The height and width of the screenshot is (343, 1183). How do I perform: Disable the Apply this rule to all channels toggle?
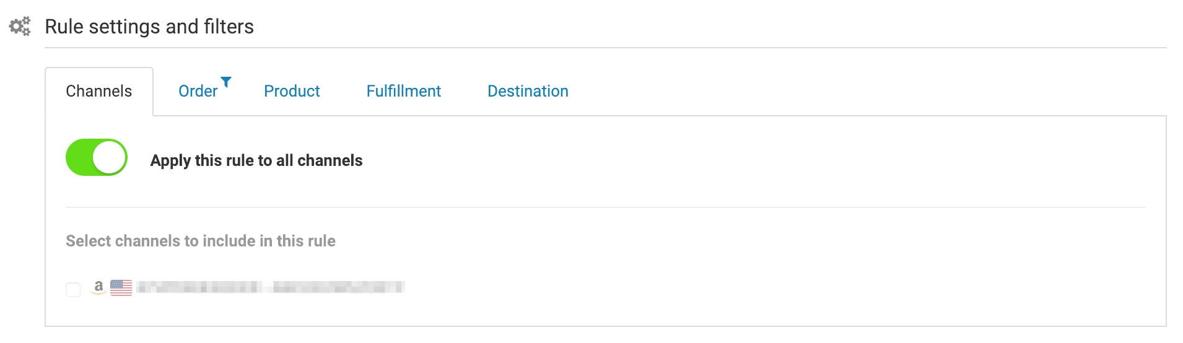click(x=97, y=157)
